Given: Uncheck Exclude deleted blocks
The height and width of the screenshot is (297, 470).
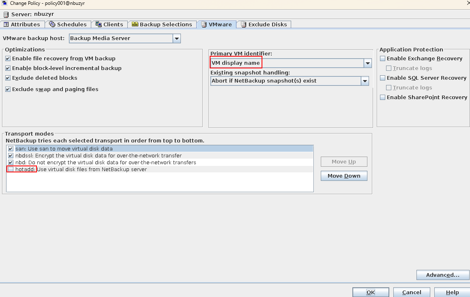Looking at the screenshot, I should (x=8, y=78).
